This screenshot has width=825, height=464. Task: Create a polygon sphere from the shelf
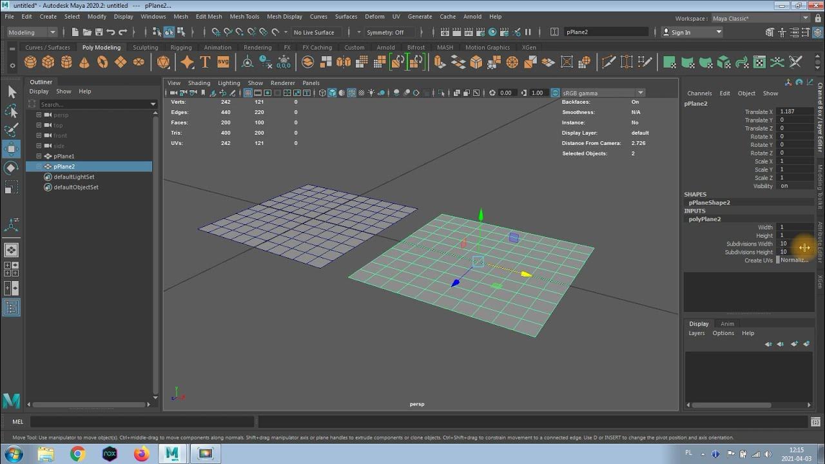[x=30, y=62]
